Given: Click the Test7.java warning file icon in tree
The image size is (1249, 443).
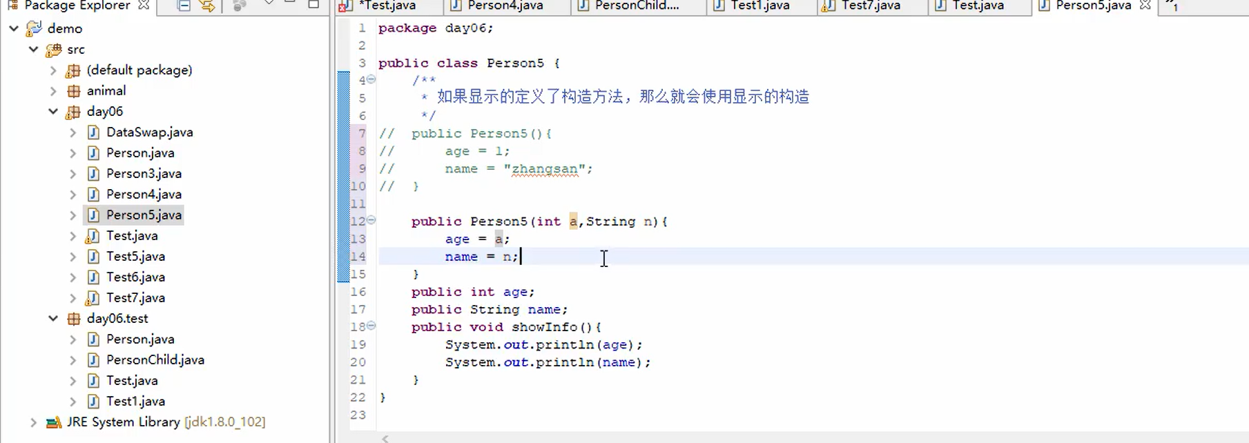Looking at the screenshot, I should pos(93,298).
